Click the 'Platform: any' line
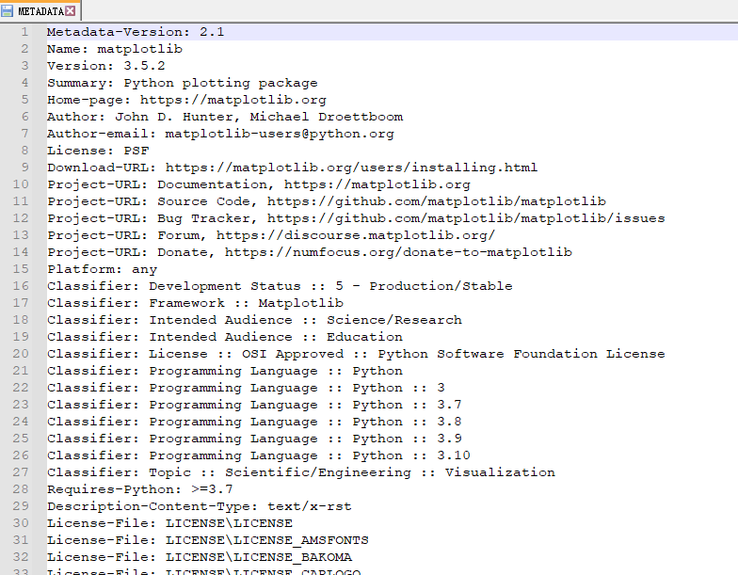The width and height of the screenshot is (738, 575). (102, 269)
